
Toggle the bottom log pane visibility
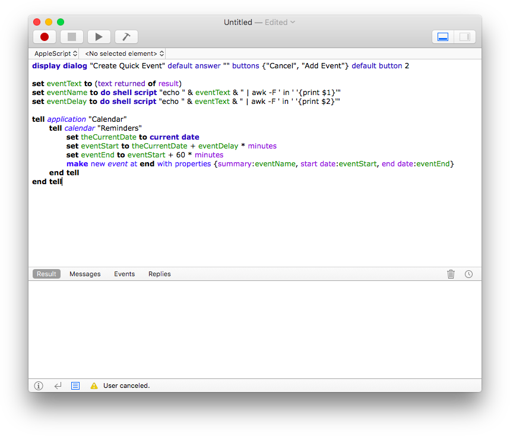[442, 37]
